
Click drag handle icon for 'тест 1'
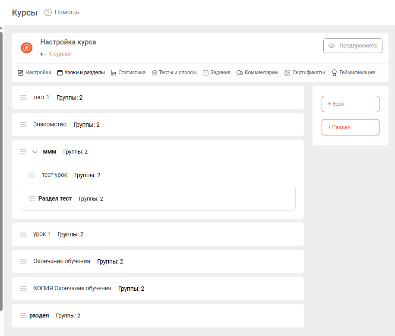[x=23, y=97]
